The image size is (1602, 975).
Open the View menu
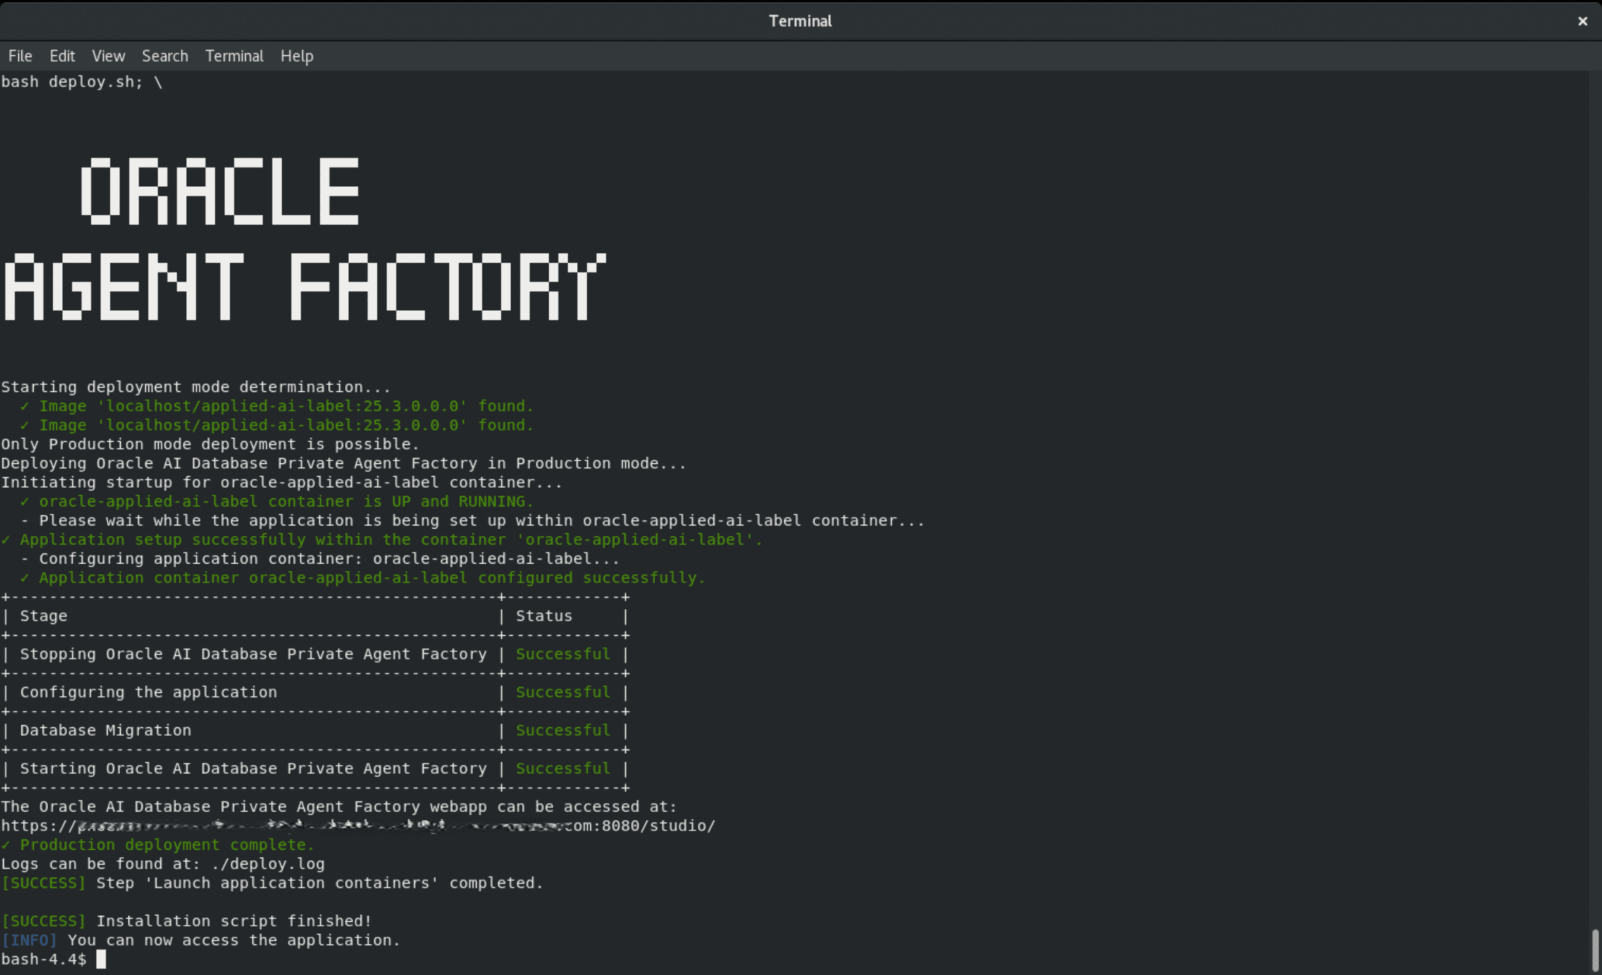(108, 56)
